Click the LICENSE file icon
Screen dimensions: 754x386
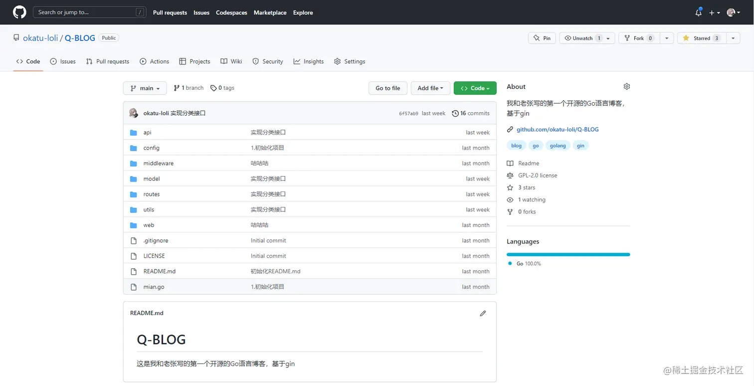133,256
